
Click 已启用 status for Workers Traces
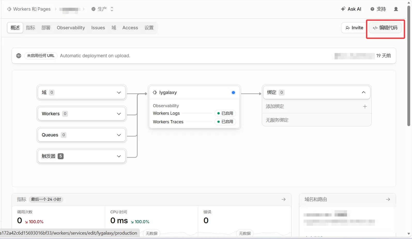[225, 122]
